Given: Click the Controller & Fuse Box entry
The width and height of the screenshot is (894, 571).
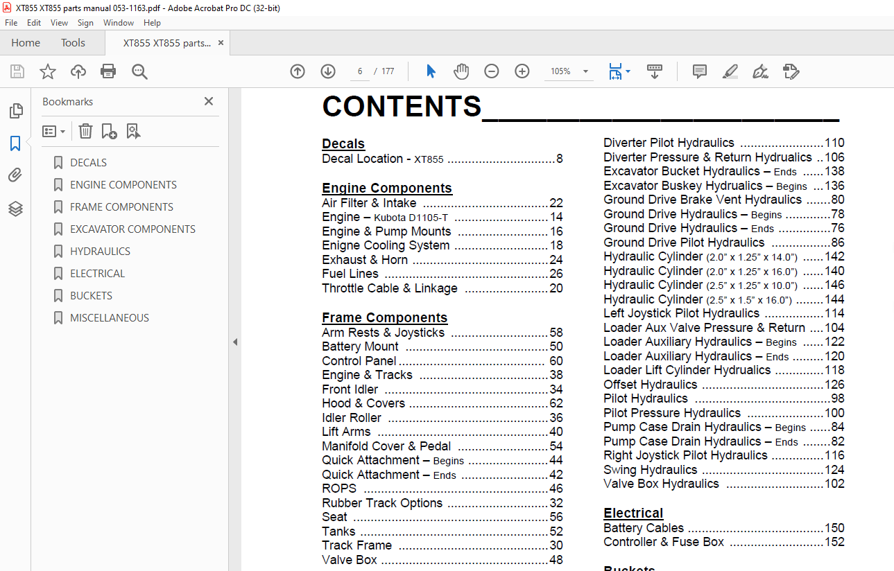Looking at the screenshot, I should pos(724,542).
